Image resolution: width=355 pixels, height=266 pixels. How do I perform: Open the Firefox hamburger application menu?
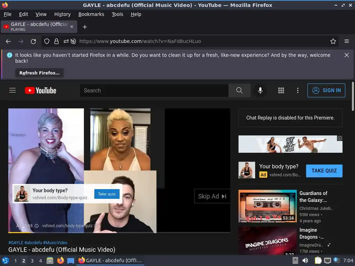[347, 41]
